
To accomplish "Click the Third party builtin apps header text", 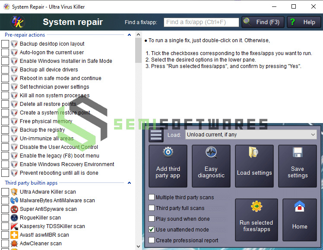I will click(31, 183).
